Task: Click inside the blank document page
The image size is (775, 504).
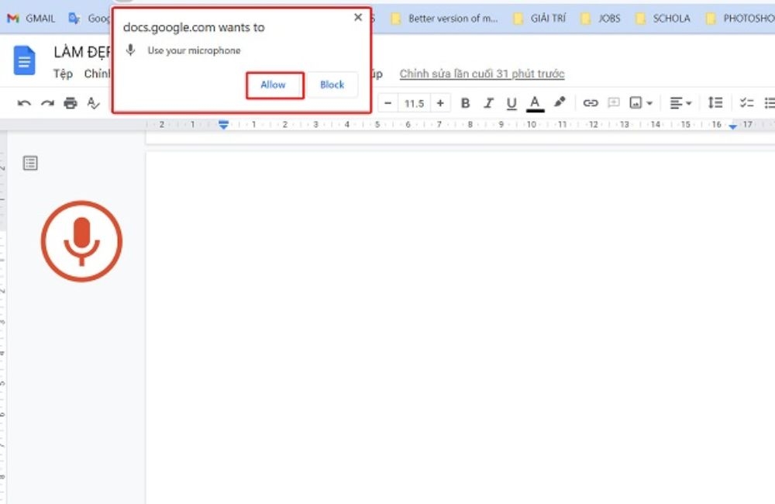Action: [460, 326]
